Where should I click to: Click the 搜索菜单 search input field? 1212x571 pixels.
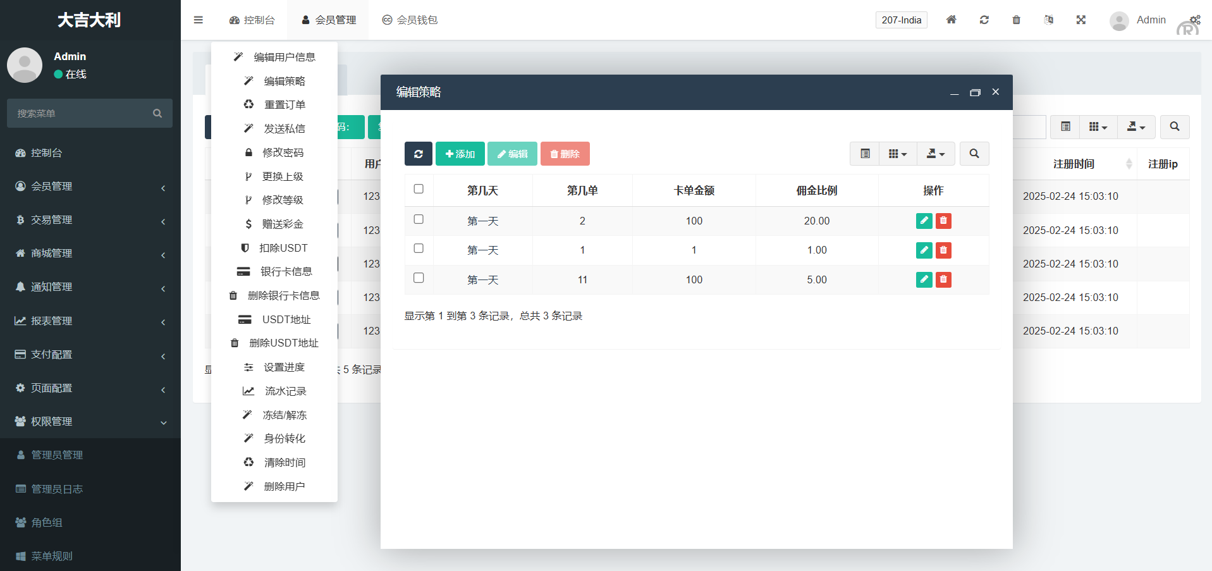click(x=82, y=113)
